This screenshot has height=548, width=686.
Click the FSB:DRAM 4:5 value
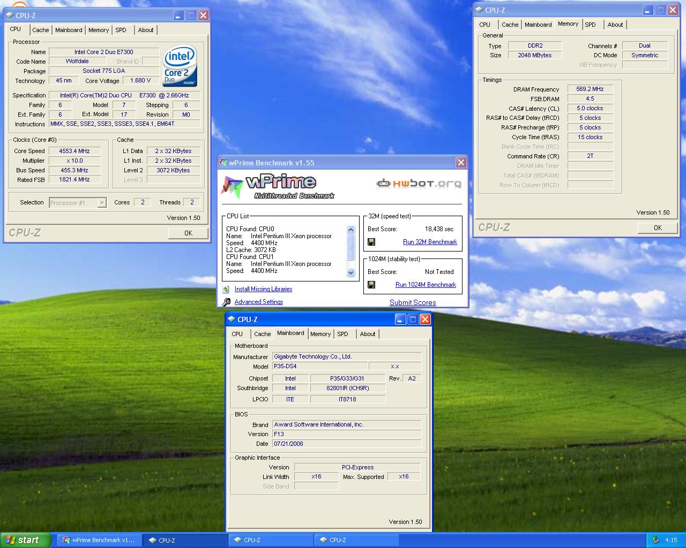(x=590, y=98)
